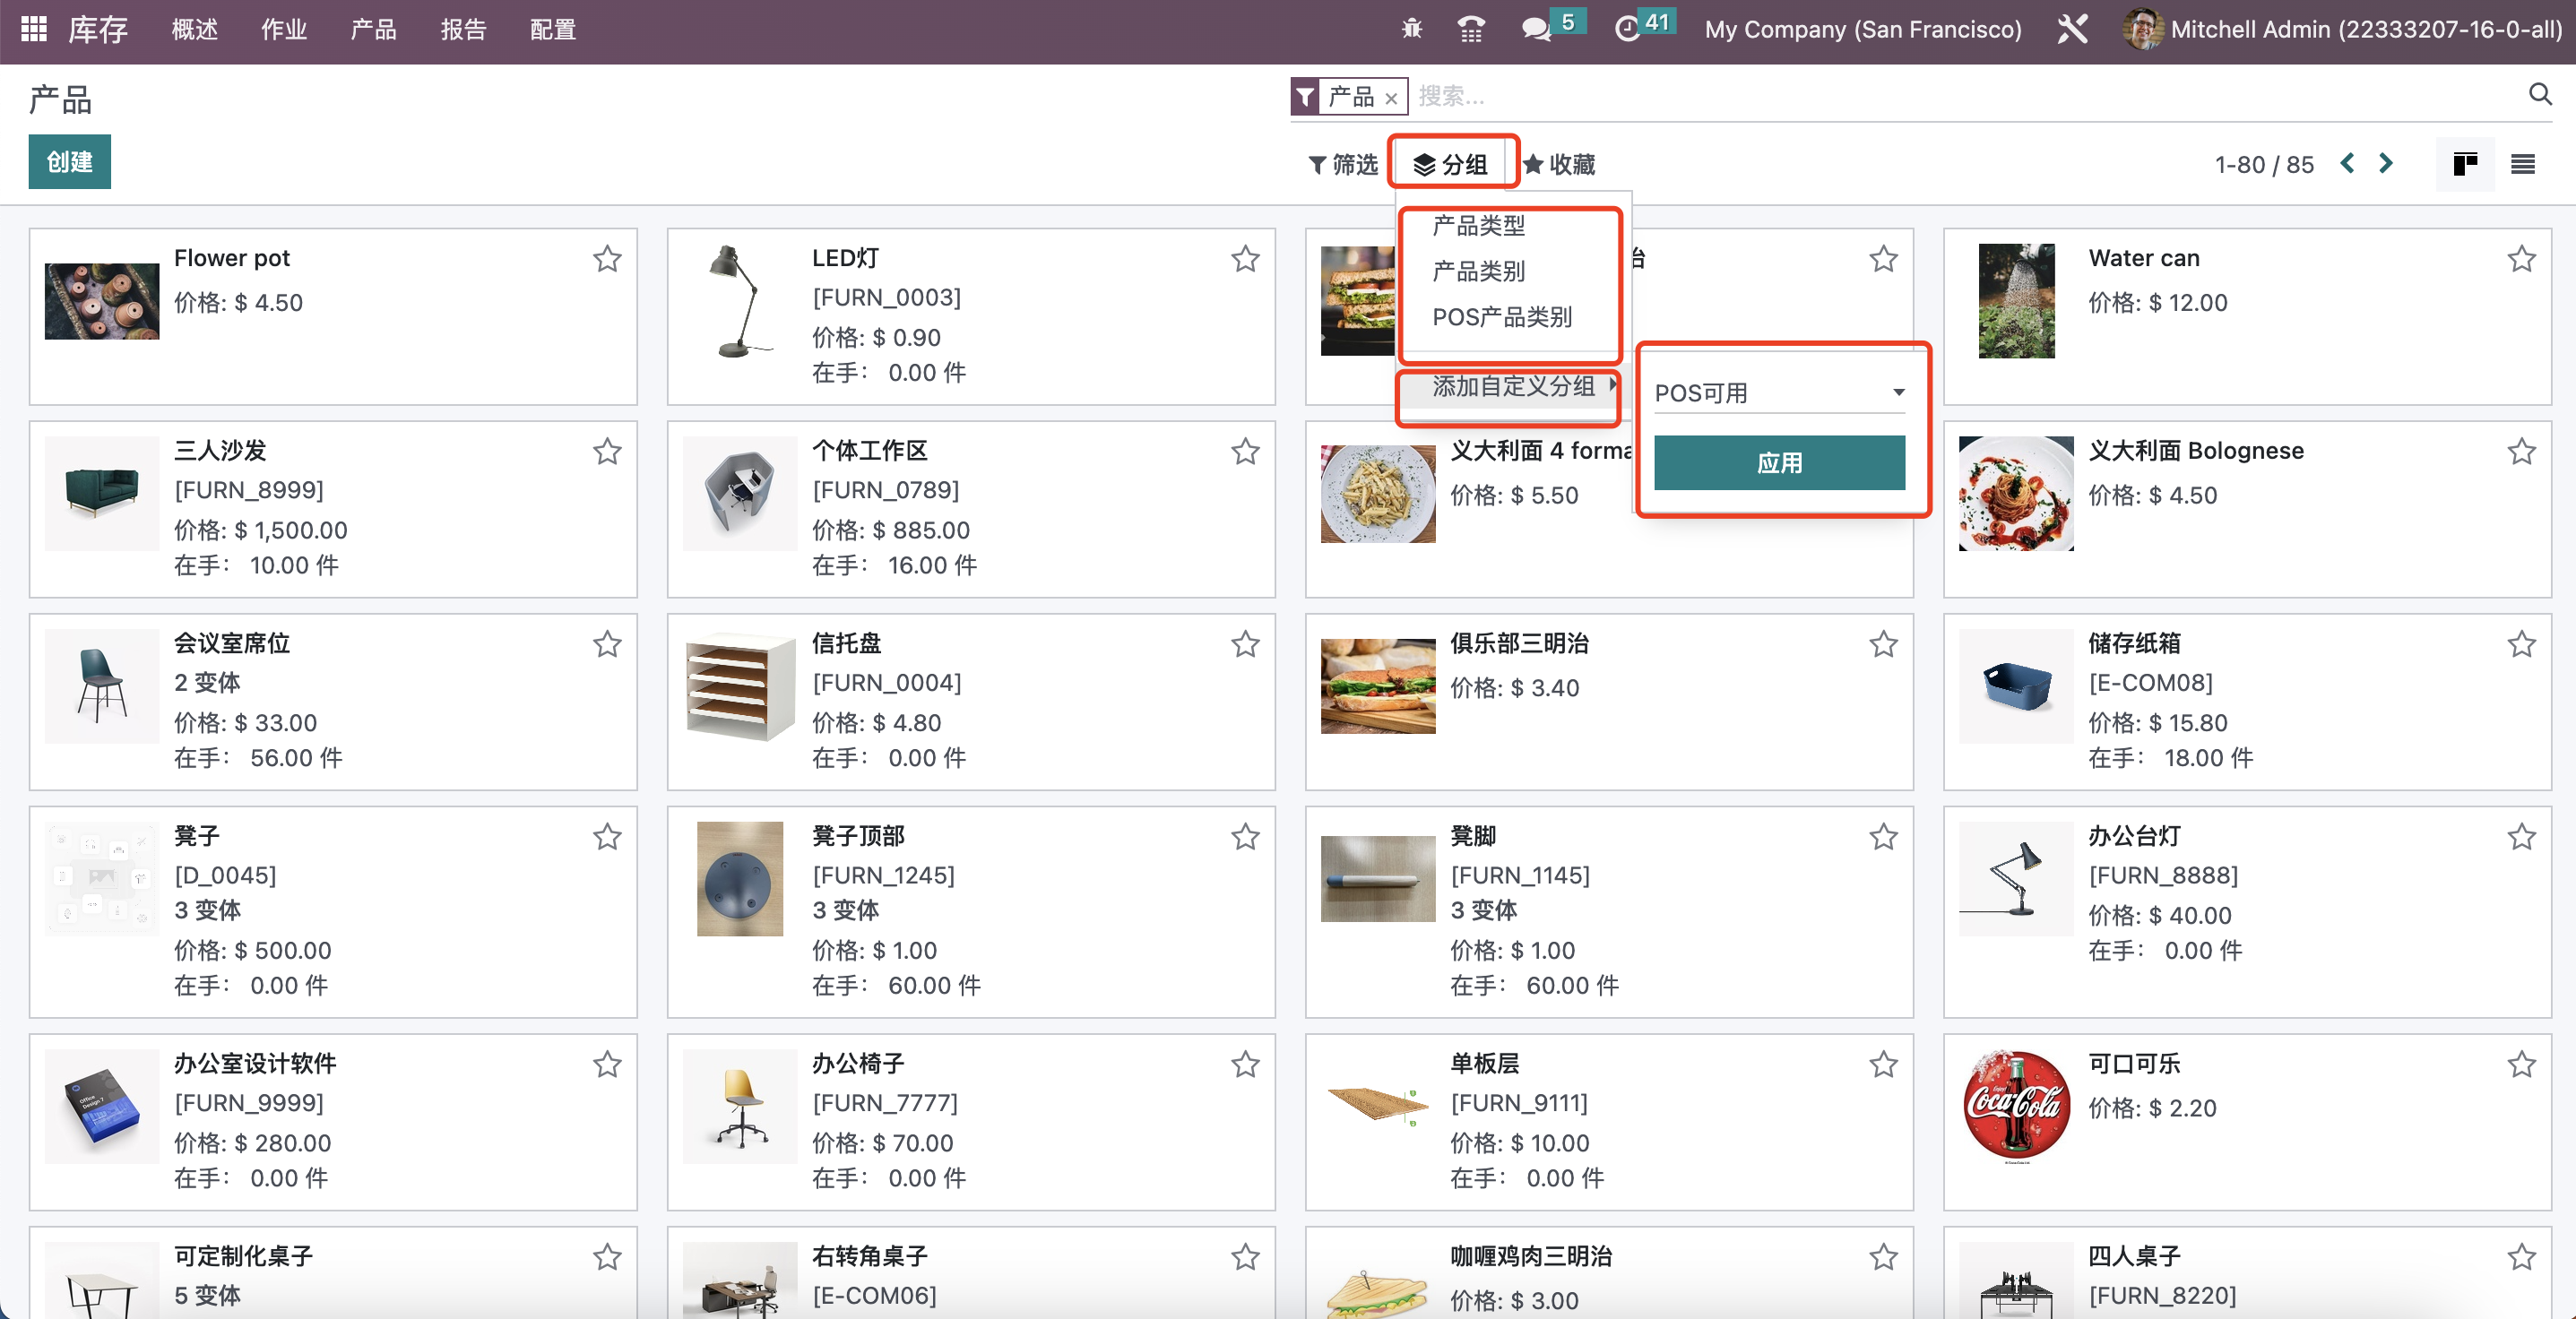The image size is (2576, 1319).
Task: Star the 可定制化桌子 product
Action: pyautogui.click(x=607, y=1257)
